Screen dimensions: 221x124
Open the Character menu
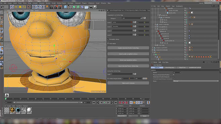[x=78, y=3]
